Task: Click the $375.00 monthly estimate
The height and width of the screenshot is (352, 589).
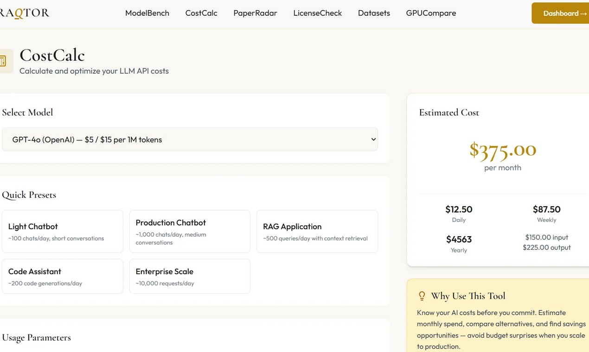Action: pos(503,150)
